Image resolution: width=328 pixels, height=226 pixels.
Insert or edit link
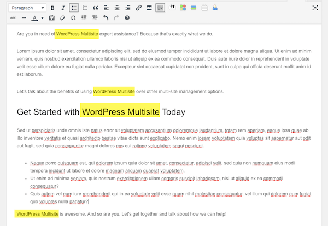coord(138,8)
